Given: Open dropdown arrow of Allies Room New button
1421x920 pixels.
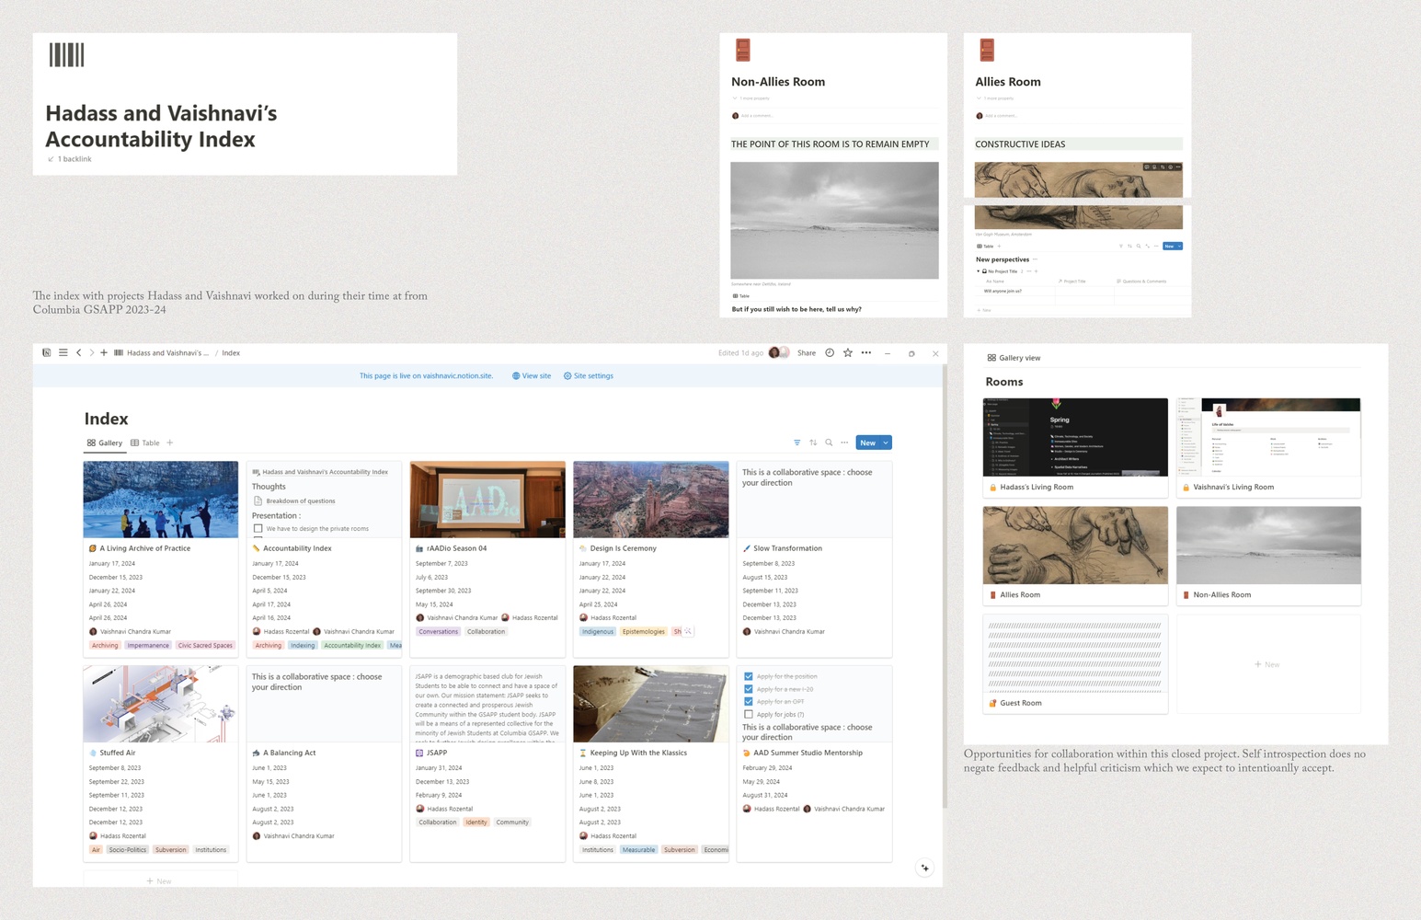Looking at the screenshot, I should 1179,246.
